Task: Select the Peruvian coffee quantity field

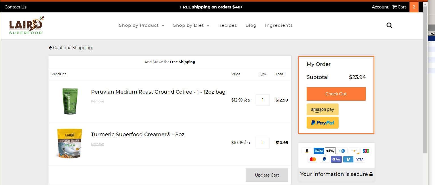Action: pos(263,100)
